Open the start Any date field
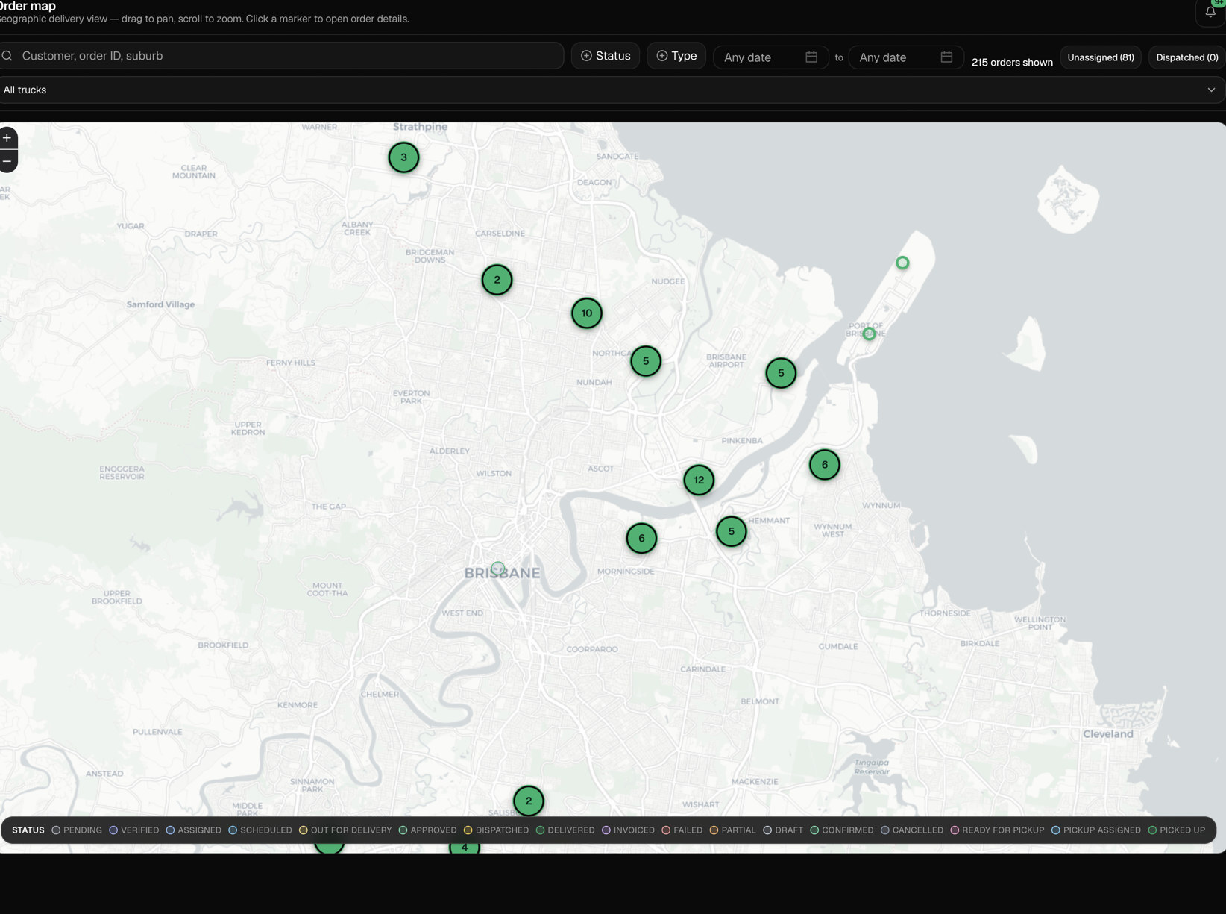The height and width of the screenshot is (914, 1226). 771,57
